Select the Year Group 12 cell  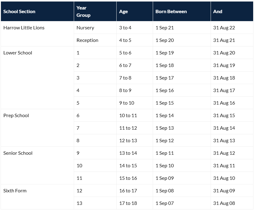(x=80, y=191)
